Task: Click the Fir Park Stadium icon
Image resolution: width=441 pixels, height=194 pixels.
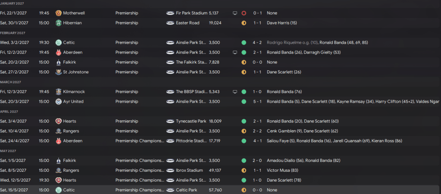Action: (170, 13)
